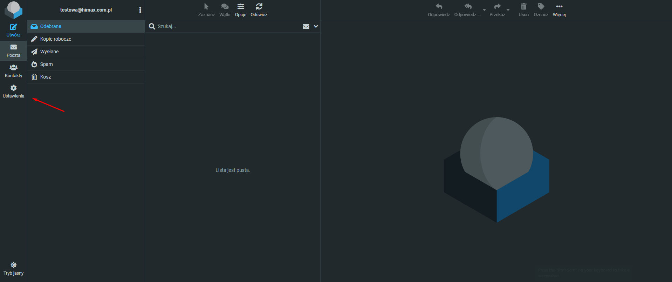Open Opcje list options

(x=241, y=7)
